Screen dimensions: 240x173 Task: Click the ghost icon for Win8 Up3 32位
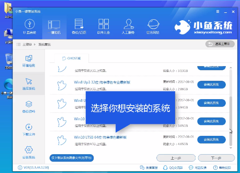(62, 85)
